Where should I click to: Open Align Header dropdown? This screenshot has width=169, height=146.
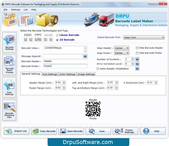pos(122,48)
